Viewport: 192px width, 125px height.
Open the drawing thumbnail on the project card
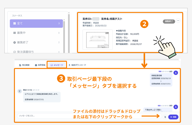pos(97,40)
